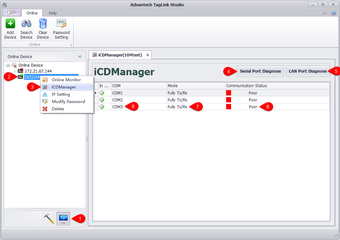Click the red status swatch for COM2
Viewport: 340px width, 240px height.
[x=228, y=100]
